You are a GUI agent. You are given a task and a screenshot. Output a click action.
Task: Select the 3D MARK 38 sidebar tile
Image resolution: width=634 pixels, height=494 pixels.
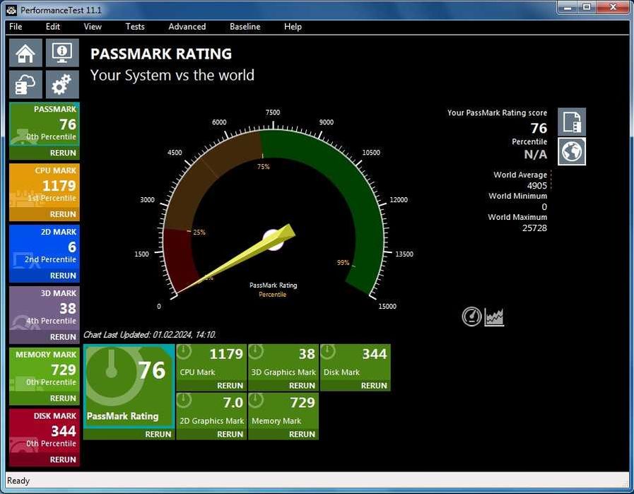tap(45, 309)
